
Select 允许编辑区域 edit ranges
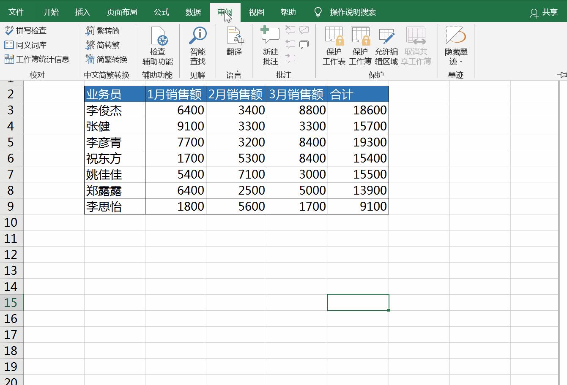pyautogui.click(x=386, y=46)
